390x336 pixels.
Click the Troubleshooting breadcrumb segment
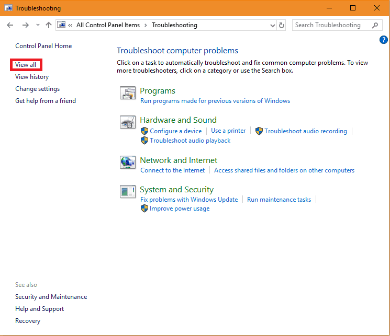pyautogui.click(x=175, y=25)
